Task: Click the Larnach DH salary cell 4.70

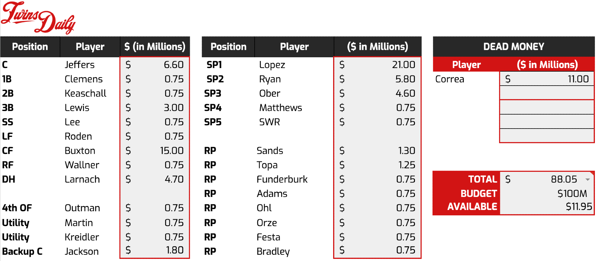Action: tap(155, 179)
